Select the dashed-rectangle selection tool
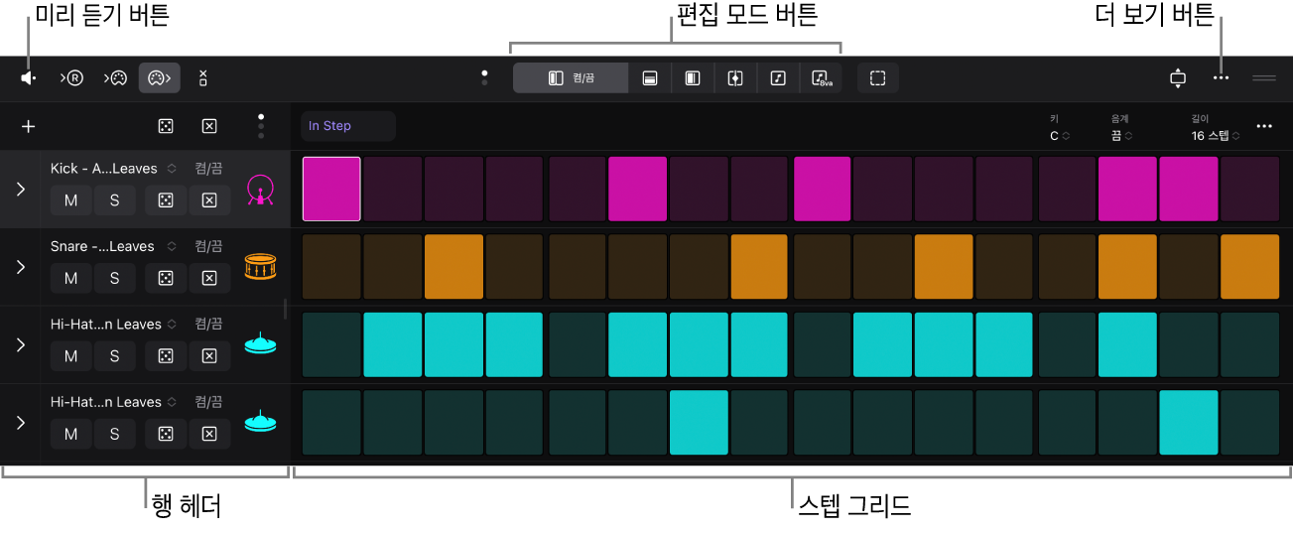Viewport: 1293px width, 533px height. point(877,77)
